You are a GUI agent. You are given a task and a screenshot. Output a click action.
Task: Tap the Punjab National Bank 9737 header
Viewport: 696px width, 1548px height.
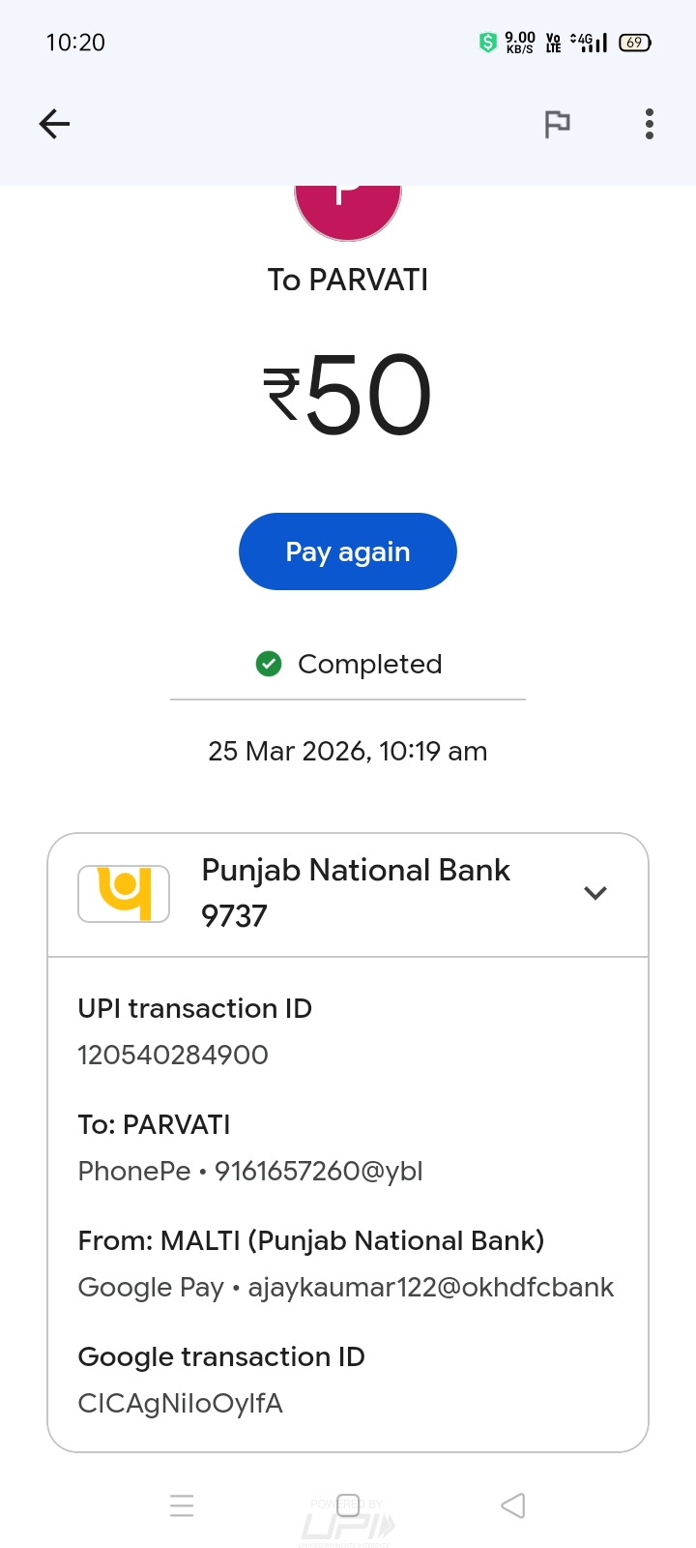pos(356,893)
